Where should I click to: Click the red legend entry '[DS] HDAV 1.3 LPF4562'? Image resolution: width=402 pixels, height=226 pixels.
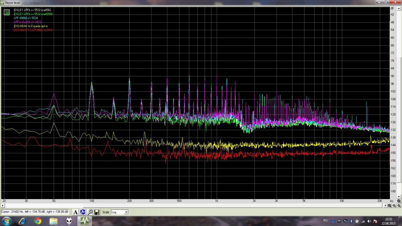coord(33,30)
